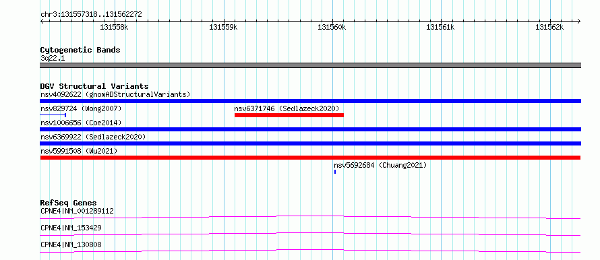Screen dimensions: 600x260
Task: Click the nsv6371746 (Sedlazeck2020) label
Action: (287, 108)
